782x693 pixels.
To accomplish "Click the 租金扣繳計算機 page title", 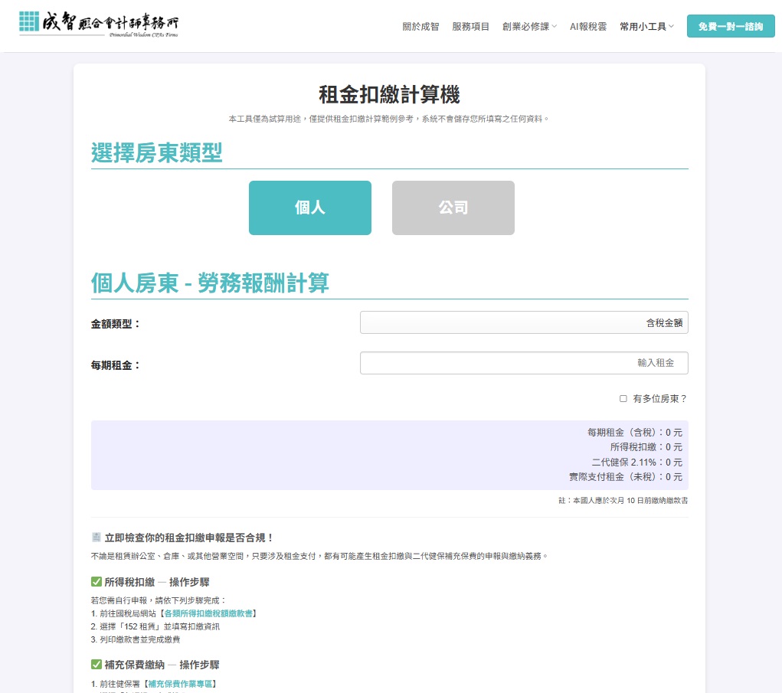I will [x=389, y=95].
